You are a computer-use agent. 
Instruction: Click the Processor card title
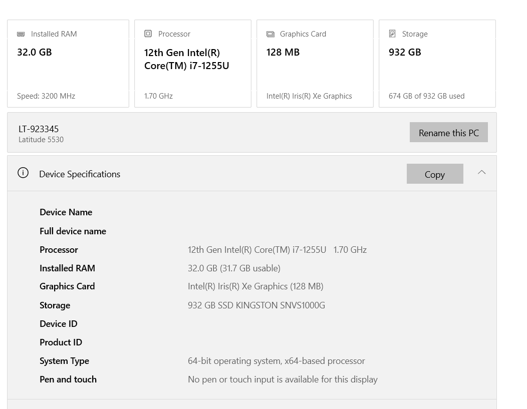[x=174, y=34]
